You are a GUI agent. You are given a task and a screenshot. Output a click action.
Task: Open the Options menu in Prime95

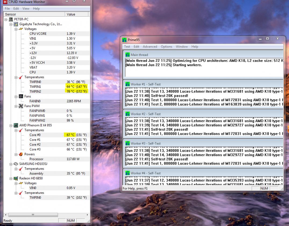pyautogui.click(x=166, y=46)
